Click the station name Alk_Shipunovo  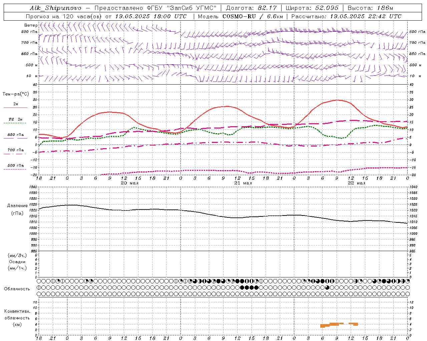tap(55, 8)
